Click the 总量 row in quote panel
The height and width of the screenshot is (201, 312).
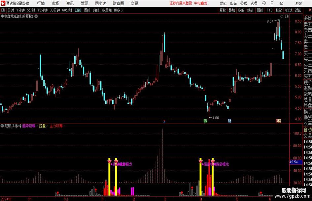308,100
